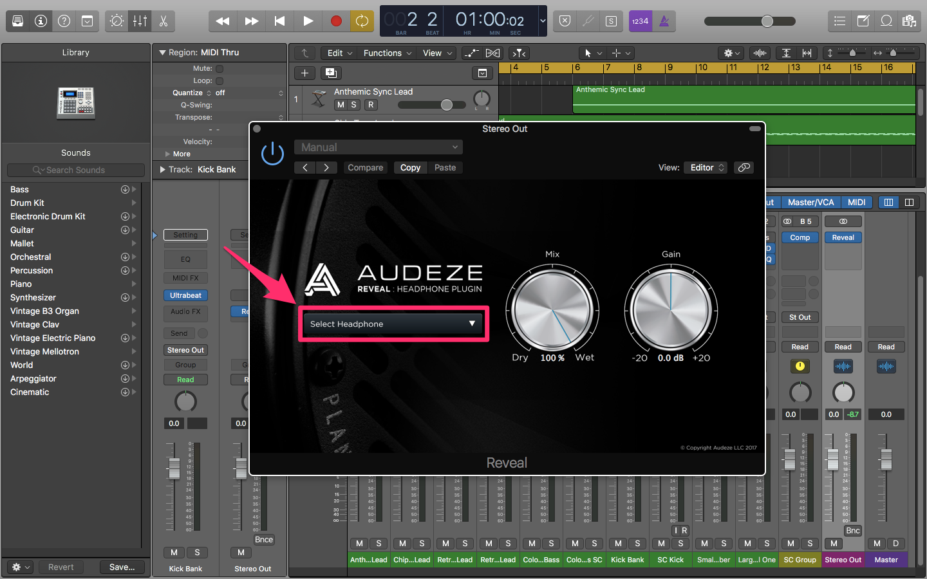Screen dimensions: 927x579
Task: Click the Paste button in plugin
Action: pos(445,167)
